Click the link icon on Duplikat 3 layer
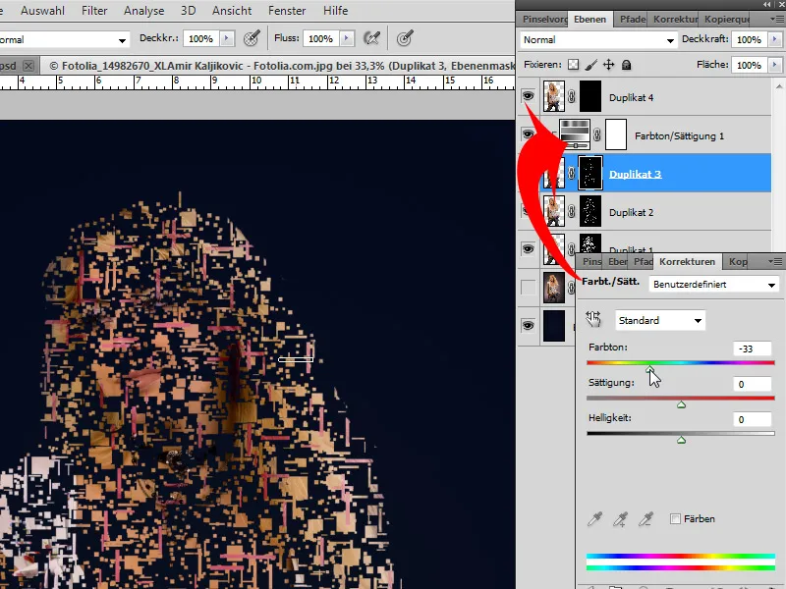Viewport: 786px width, 589px height. click(572, 174)
